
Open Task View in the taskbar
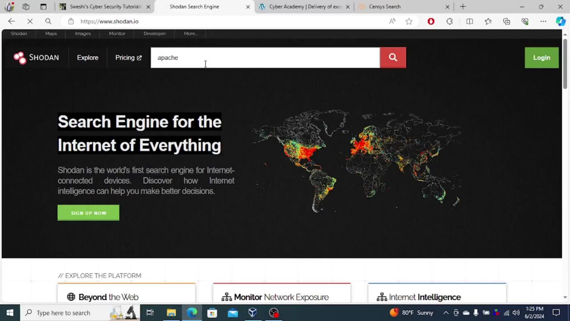coord(150,313)
